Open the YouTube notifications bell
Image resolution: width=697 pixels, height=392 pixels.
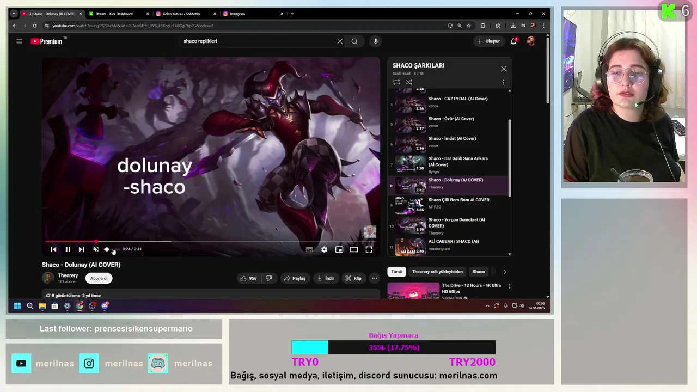513,41
